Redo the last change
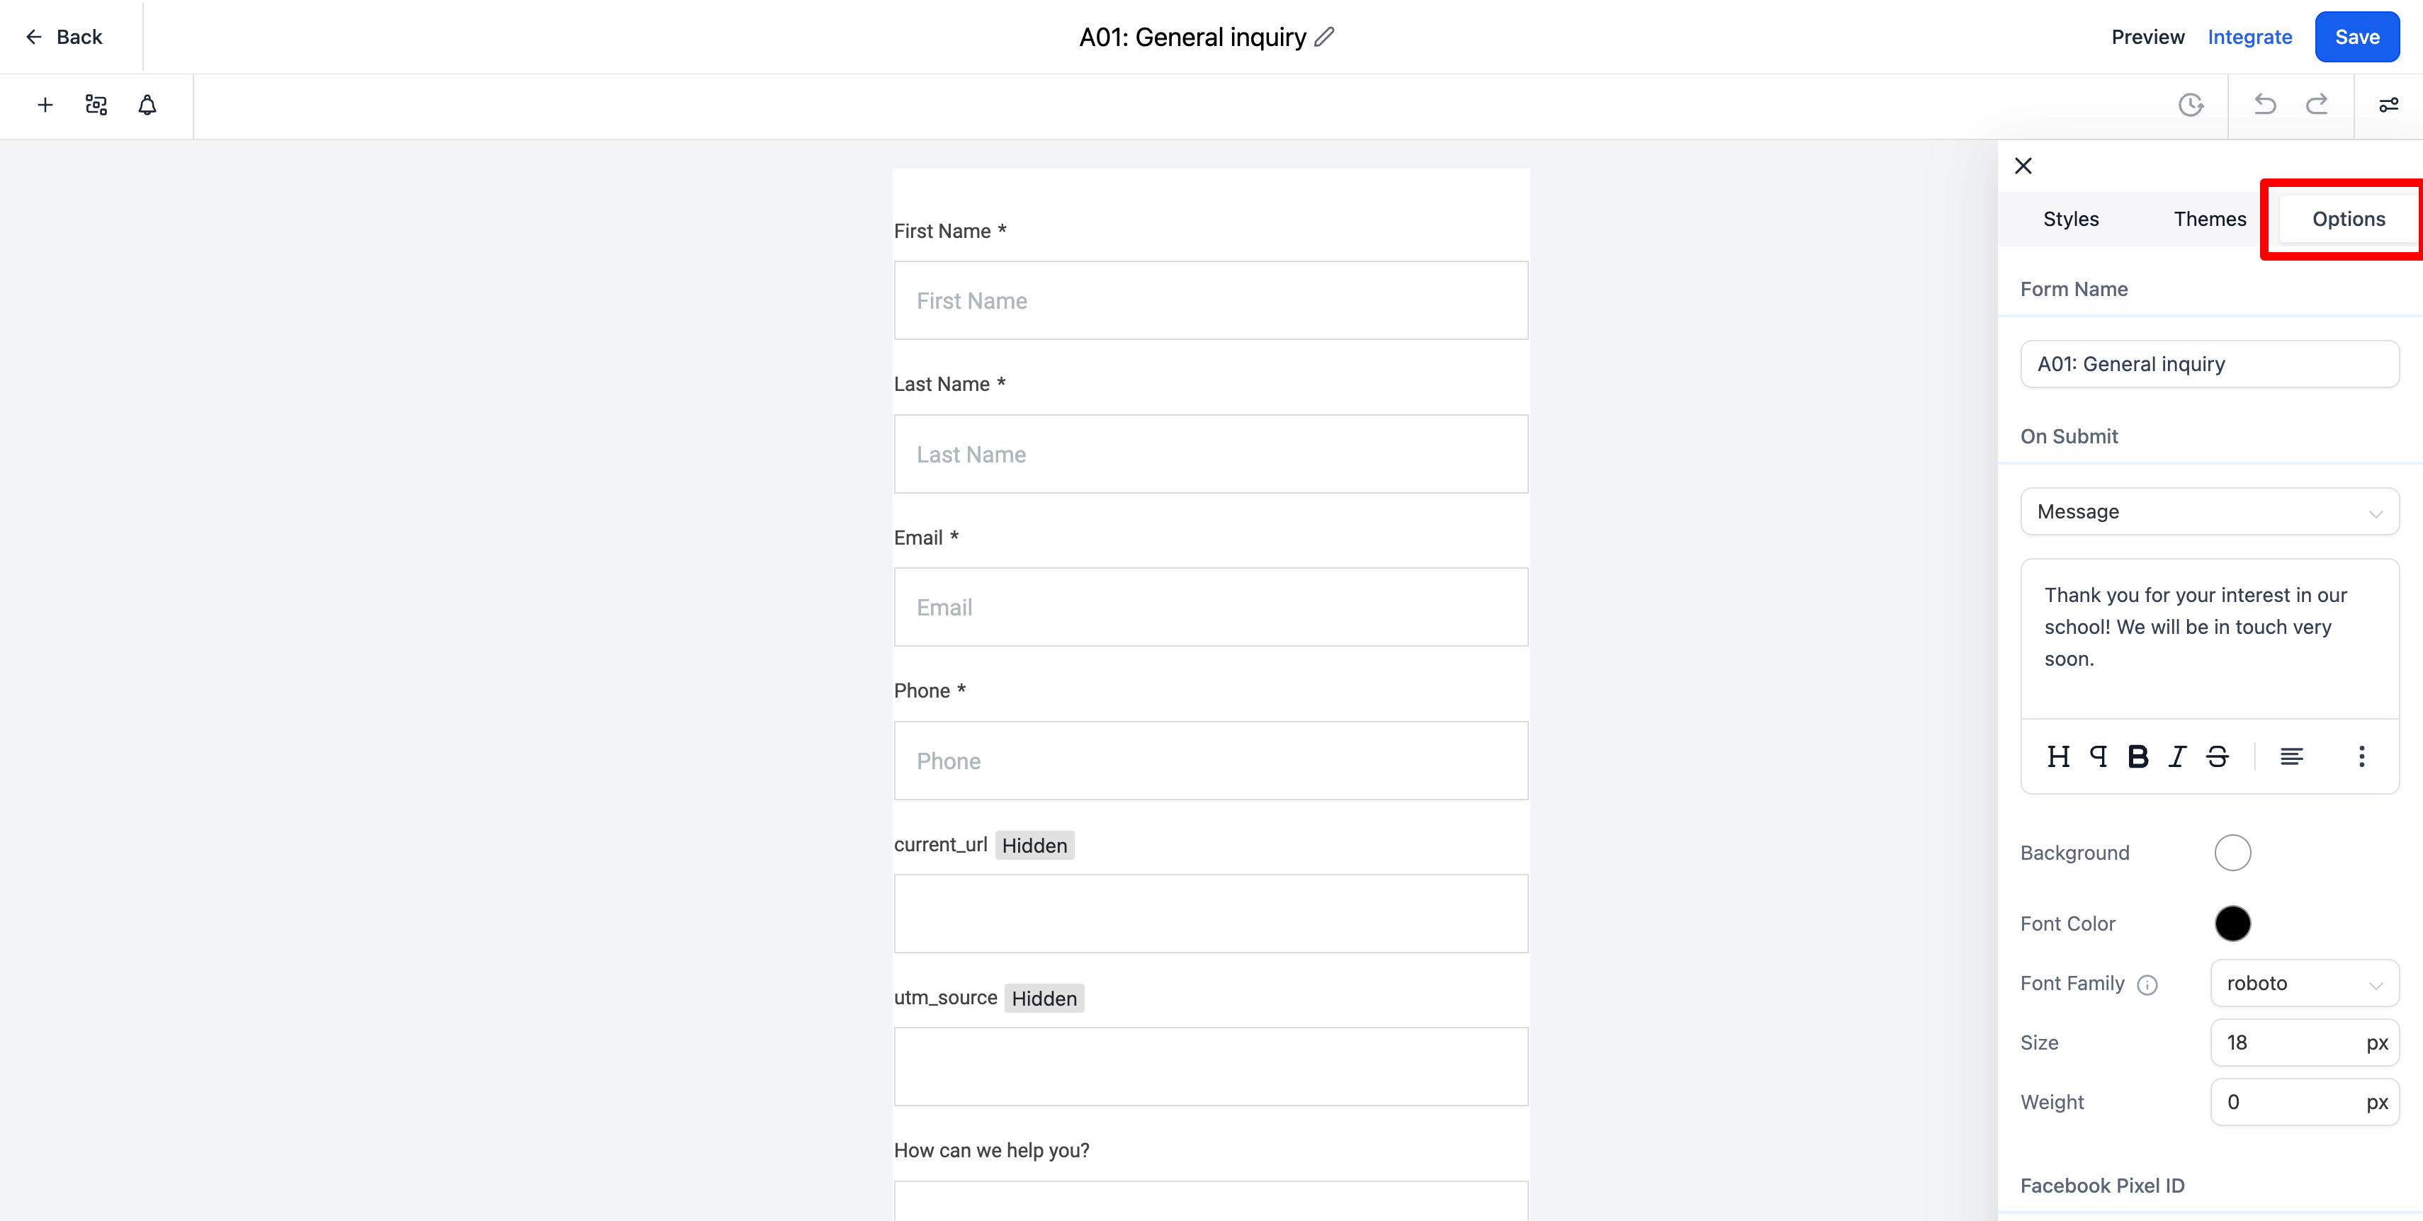 (x=2317, y=104)
